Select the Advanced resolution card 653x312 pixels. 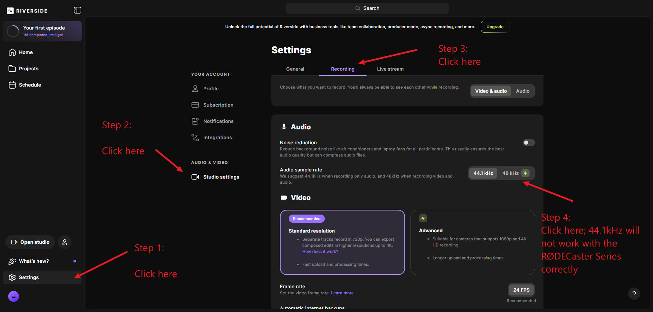tap(473, 242)
